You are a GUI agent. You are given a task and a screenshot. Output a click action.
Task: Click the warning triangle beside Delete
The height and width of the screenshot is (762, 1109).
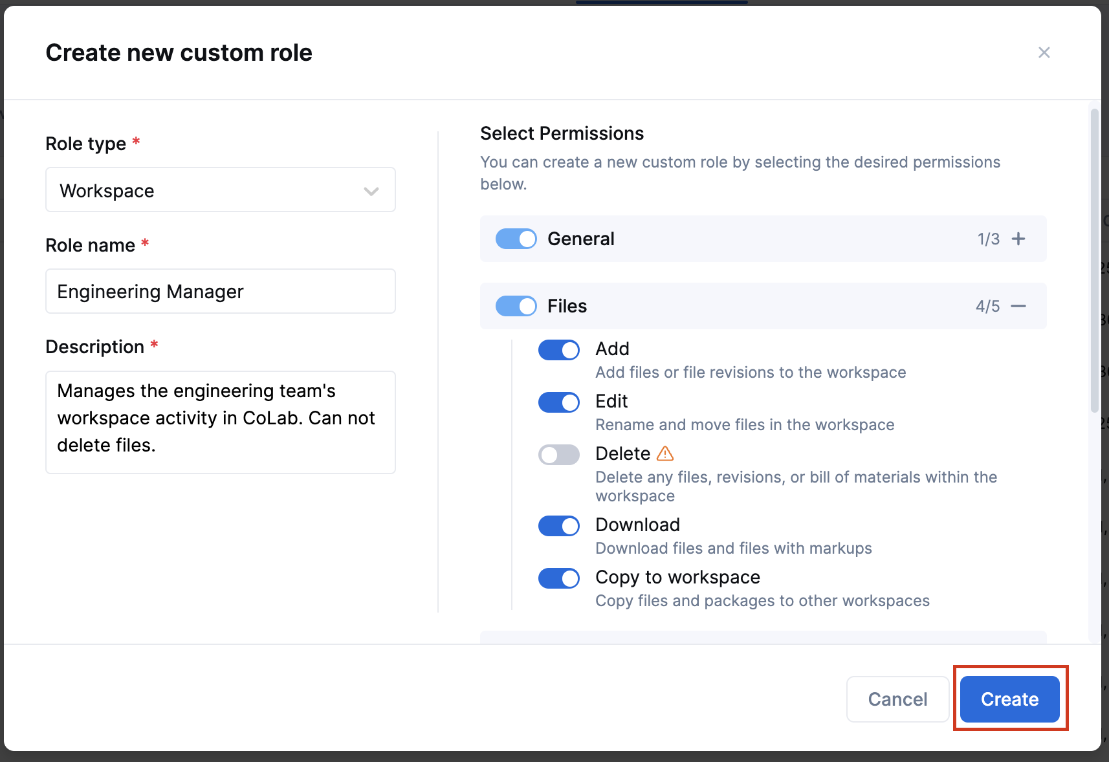pos(665,453)
